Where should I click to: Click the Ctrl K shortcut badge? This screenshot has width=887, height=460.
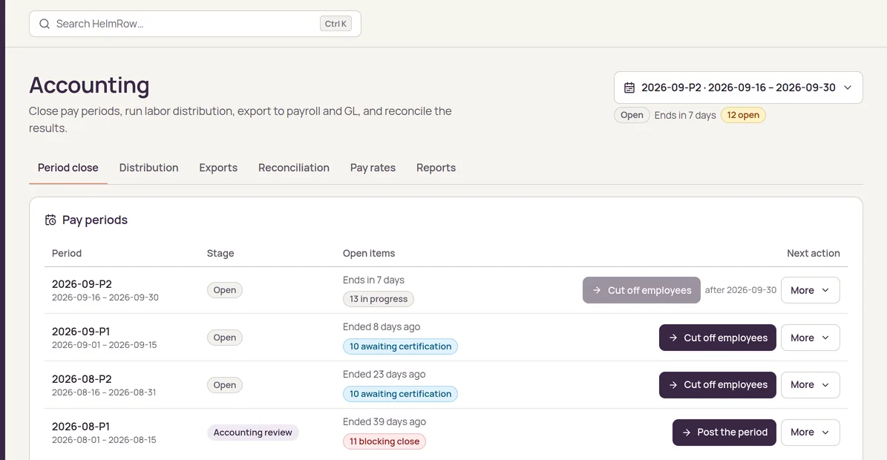336,24
